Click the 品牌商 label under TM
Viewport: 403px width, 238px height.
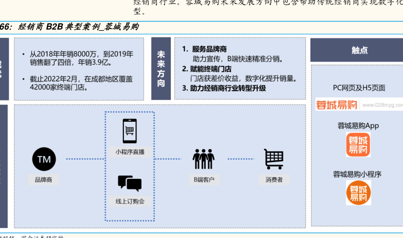click(44, 179)
